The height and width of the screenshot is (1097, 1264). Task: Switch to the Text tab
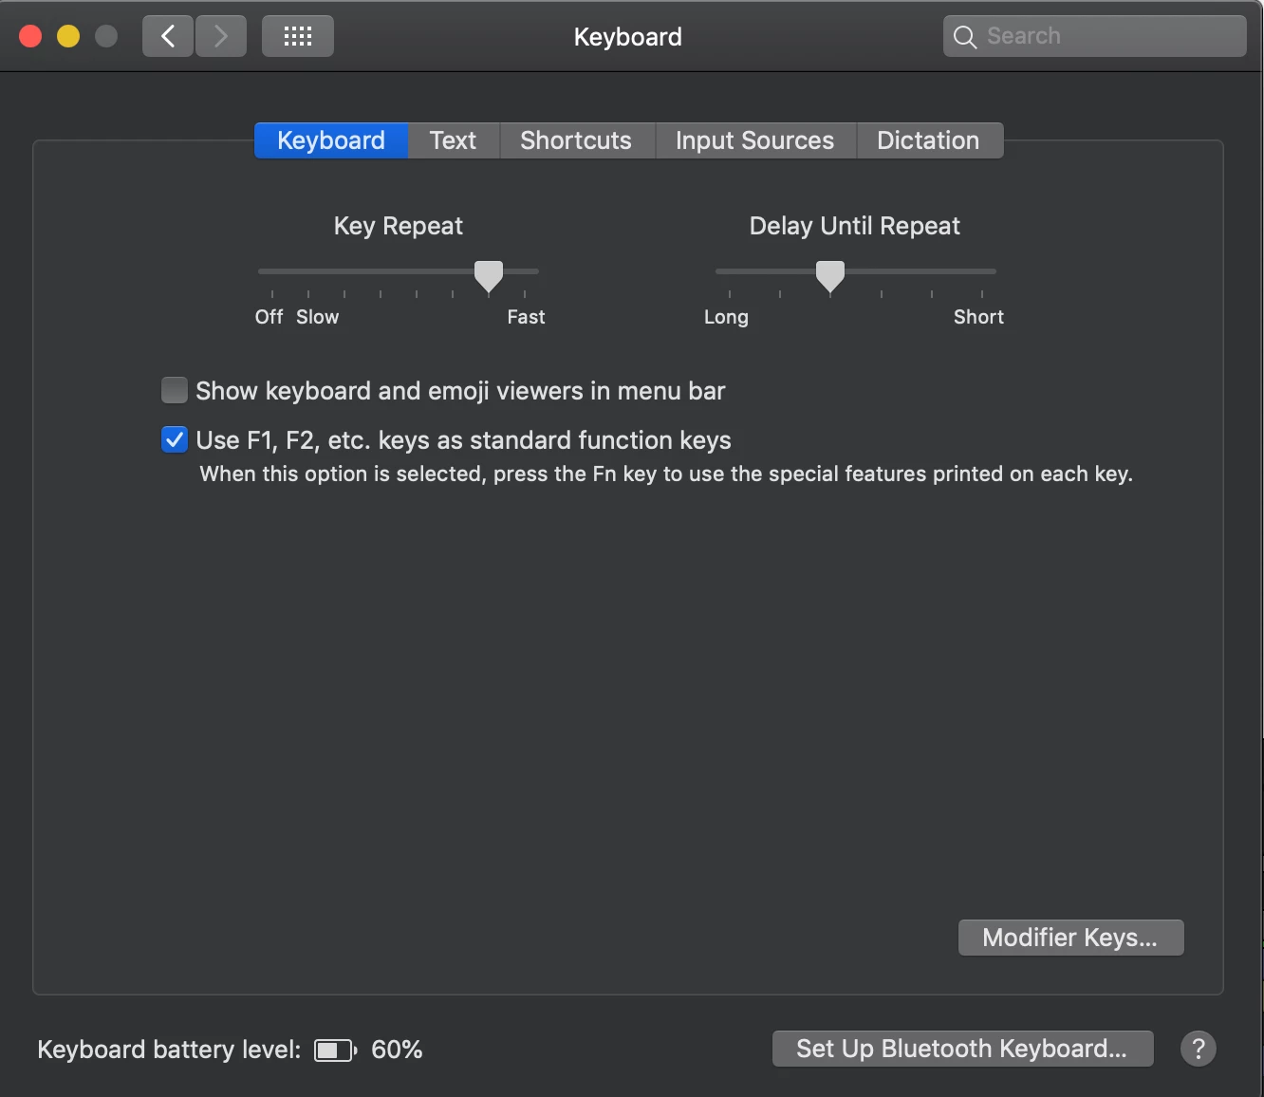pyautogui.click(x=454, y=140)
